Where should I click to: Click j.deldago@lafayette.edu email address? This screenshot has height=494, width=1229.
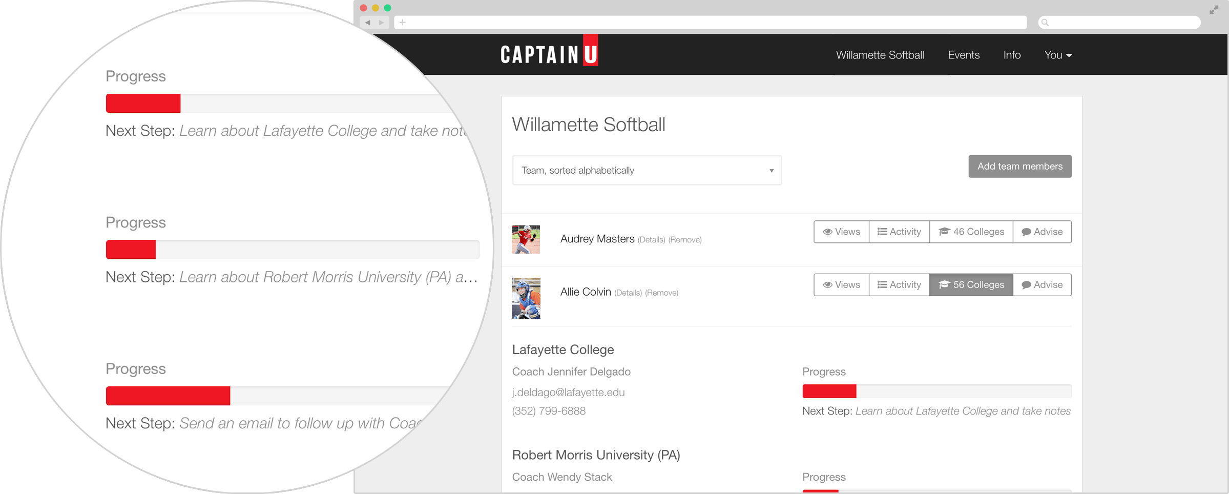pos(568,392)
